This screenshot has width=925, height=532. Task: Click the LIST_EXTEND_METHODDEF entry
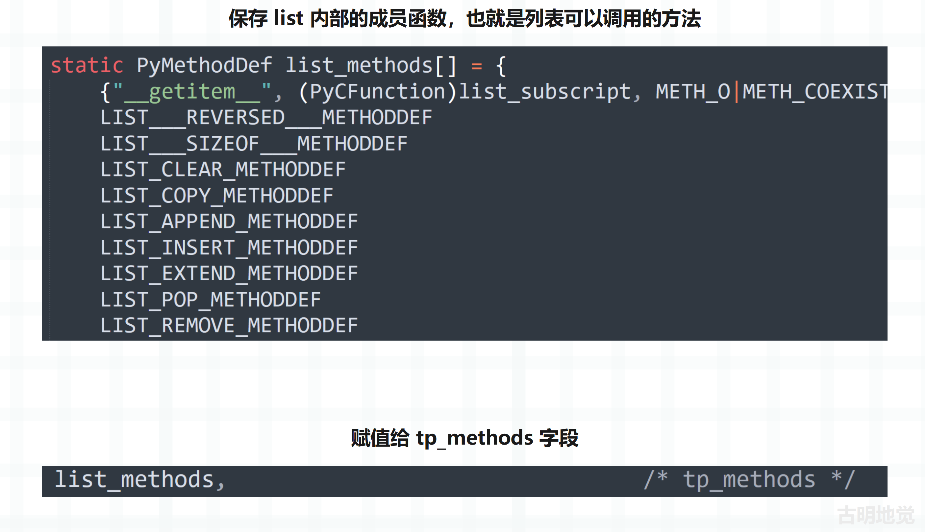(x=229, y=274)
